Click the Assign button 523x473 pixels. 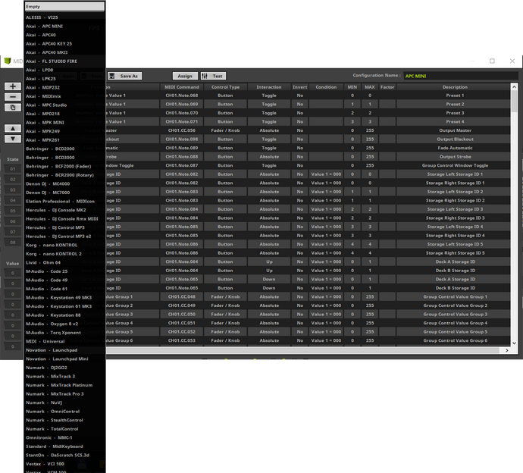pyautogui.click(x=185, y=76)
